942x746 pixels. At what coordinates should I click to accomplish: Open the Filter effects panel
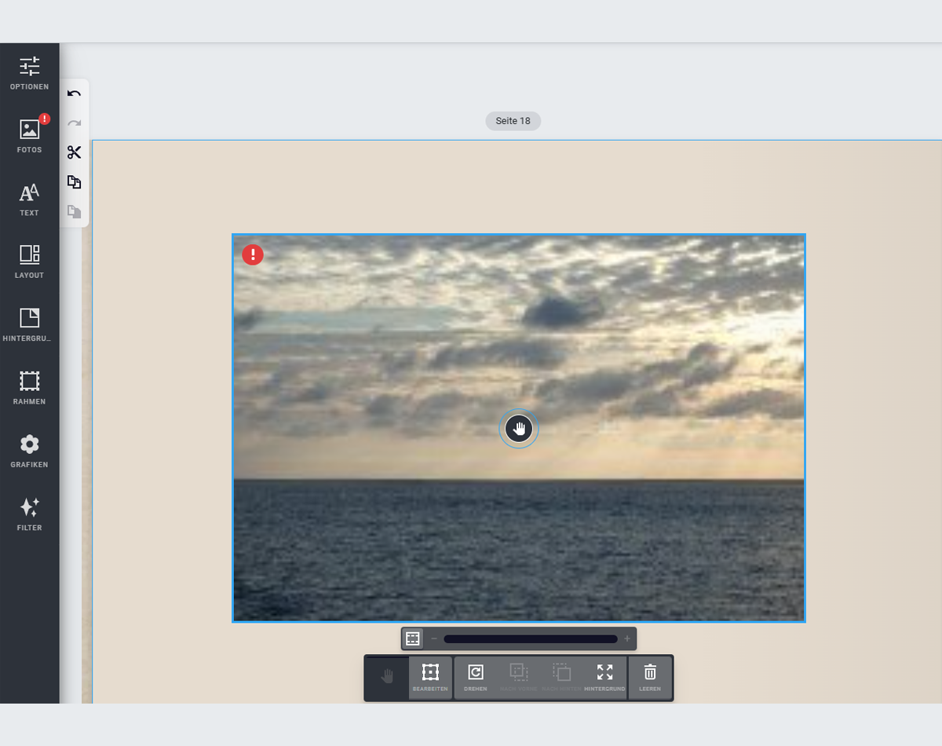[29, 514]
